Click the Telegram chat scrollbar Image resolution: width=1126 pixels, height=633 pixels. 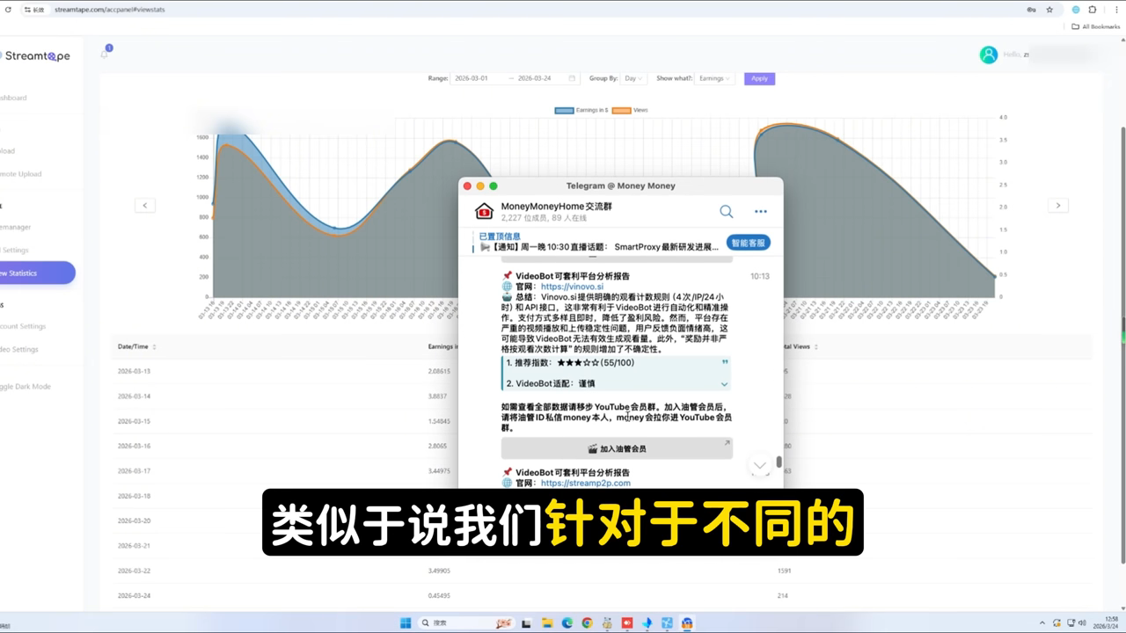click(779, 462)
